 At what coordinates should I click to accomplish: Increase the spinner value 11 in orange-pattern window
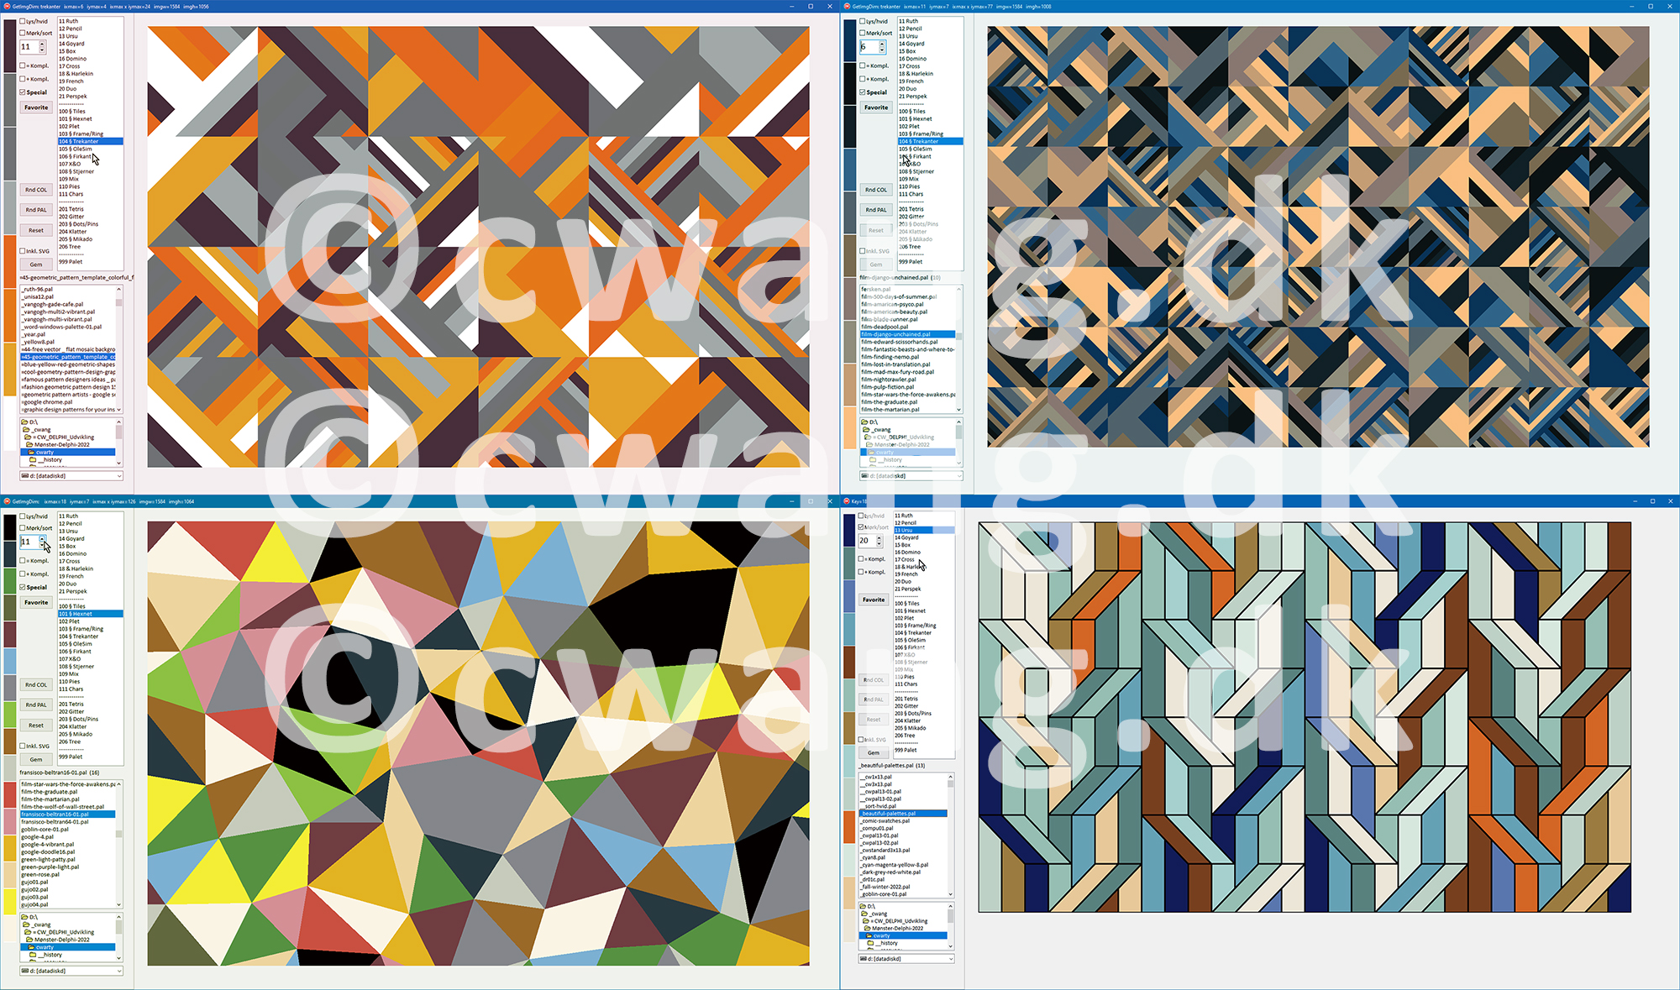click(x=42, y=44)
